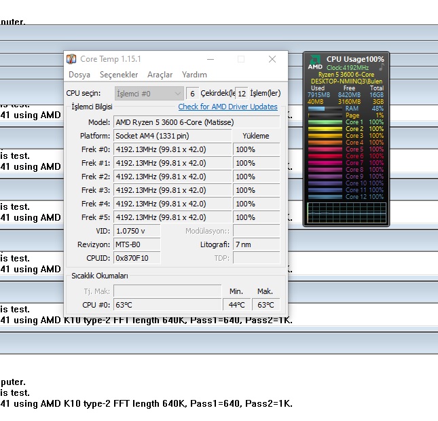Click the CPUID value 0x870F10

(137, 258)
